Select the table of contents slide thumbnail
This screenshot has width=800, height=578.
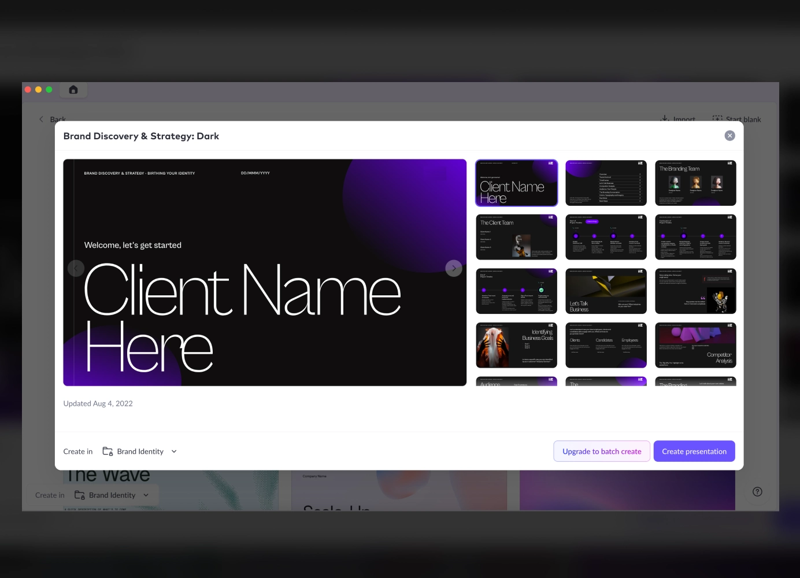(x=606, y=183)
